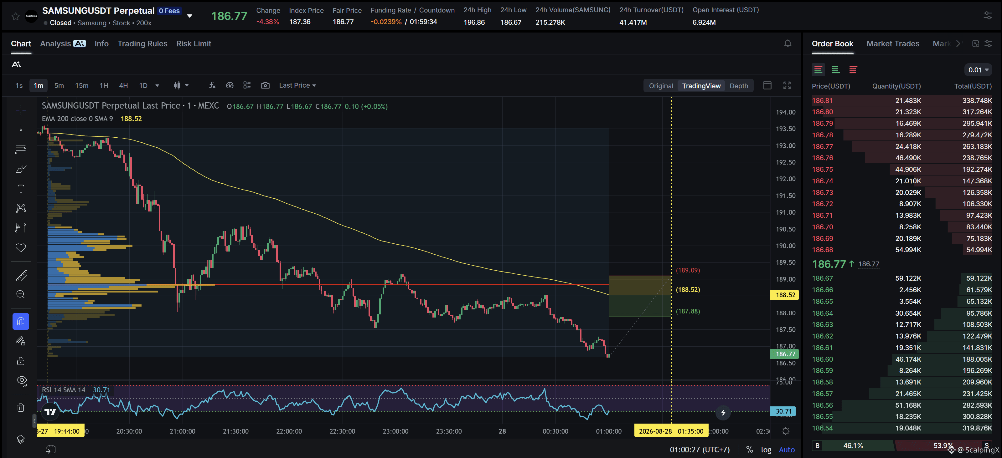Click the 186.81 ask price row
The width and height of the screenshot is (1002, 458).
902,101
